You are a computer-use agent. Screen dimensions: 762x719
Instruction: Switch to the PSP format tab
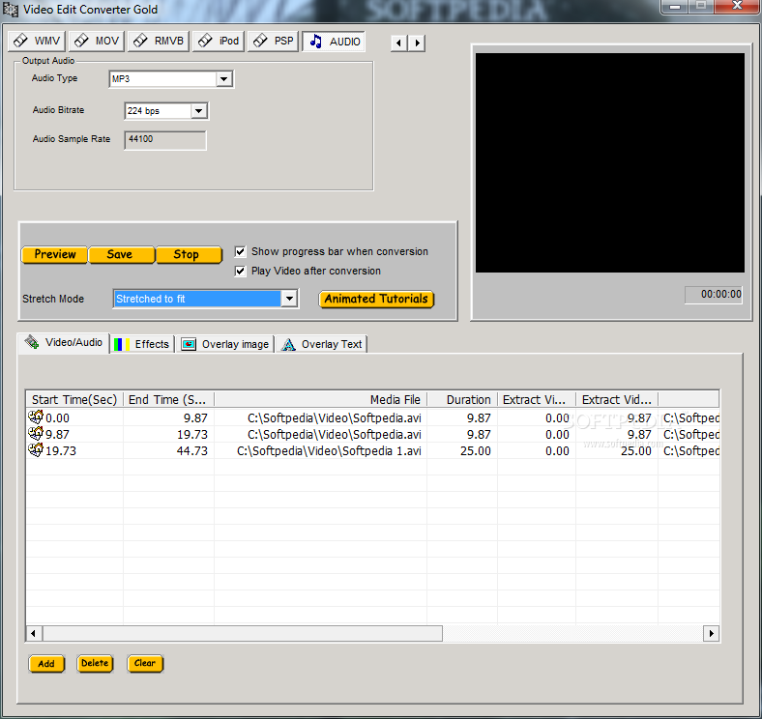(273, 42)
